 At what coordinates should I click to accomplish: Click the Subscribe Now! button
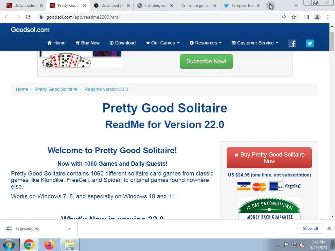206,61
